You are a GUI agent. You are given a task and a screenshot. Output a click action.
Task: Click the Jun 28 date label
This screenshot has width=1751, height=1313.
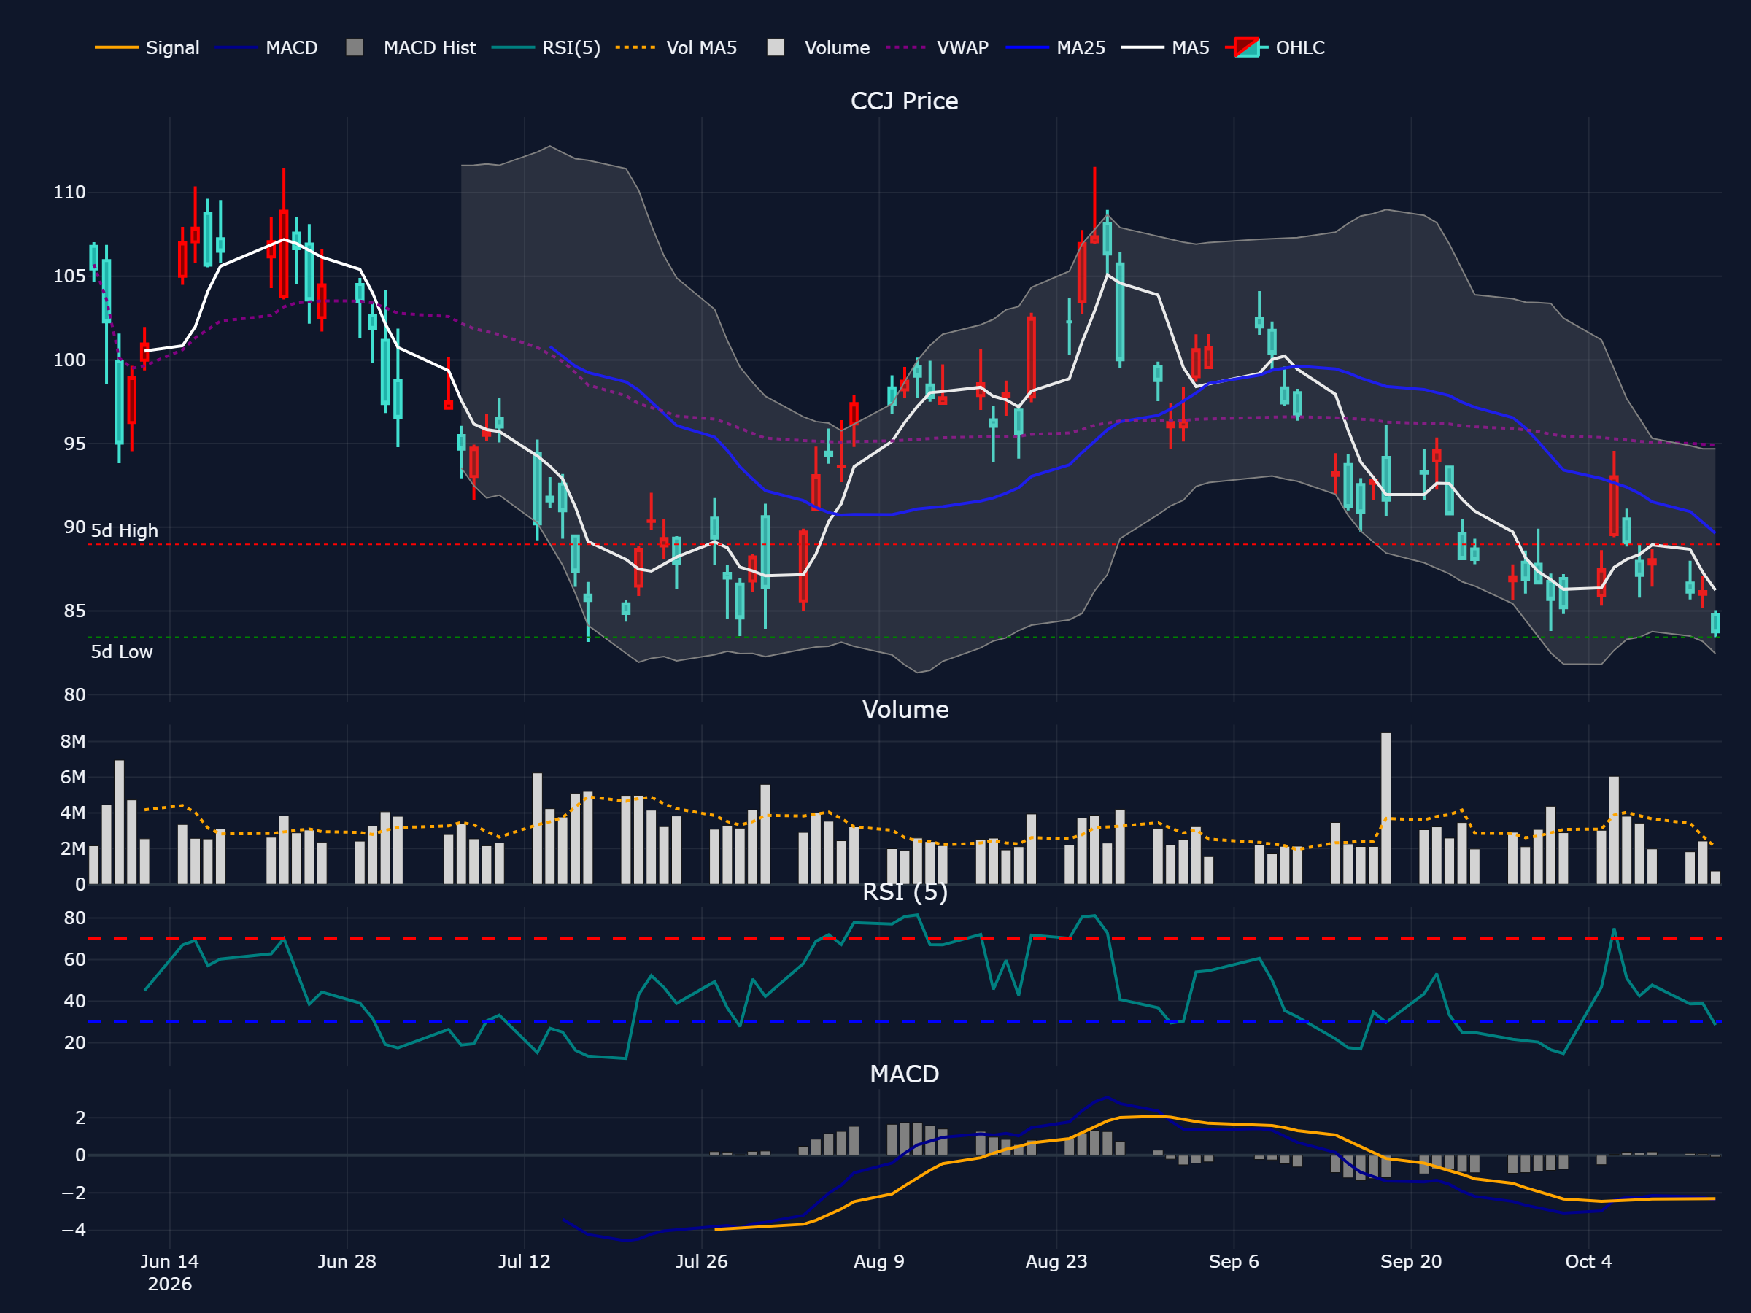[347, 1261]
